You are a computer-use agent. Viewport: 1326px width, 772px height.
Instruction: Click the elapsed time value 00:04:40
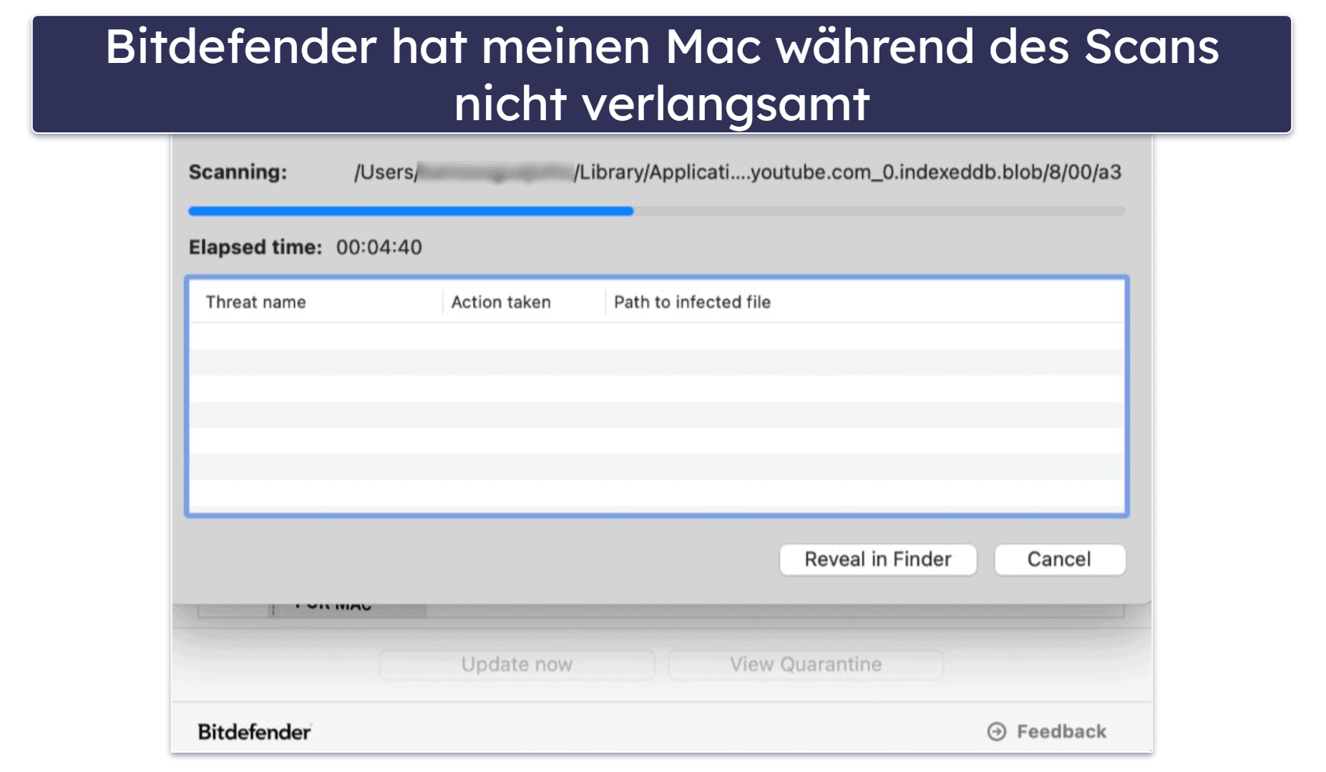click(x=379, y=247)
